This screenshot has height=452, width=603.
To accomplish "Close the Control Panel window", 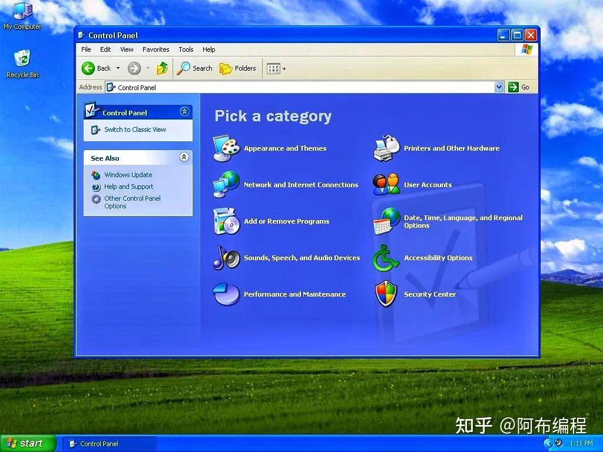I will pos(531,35).
